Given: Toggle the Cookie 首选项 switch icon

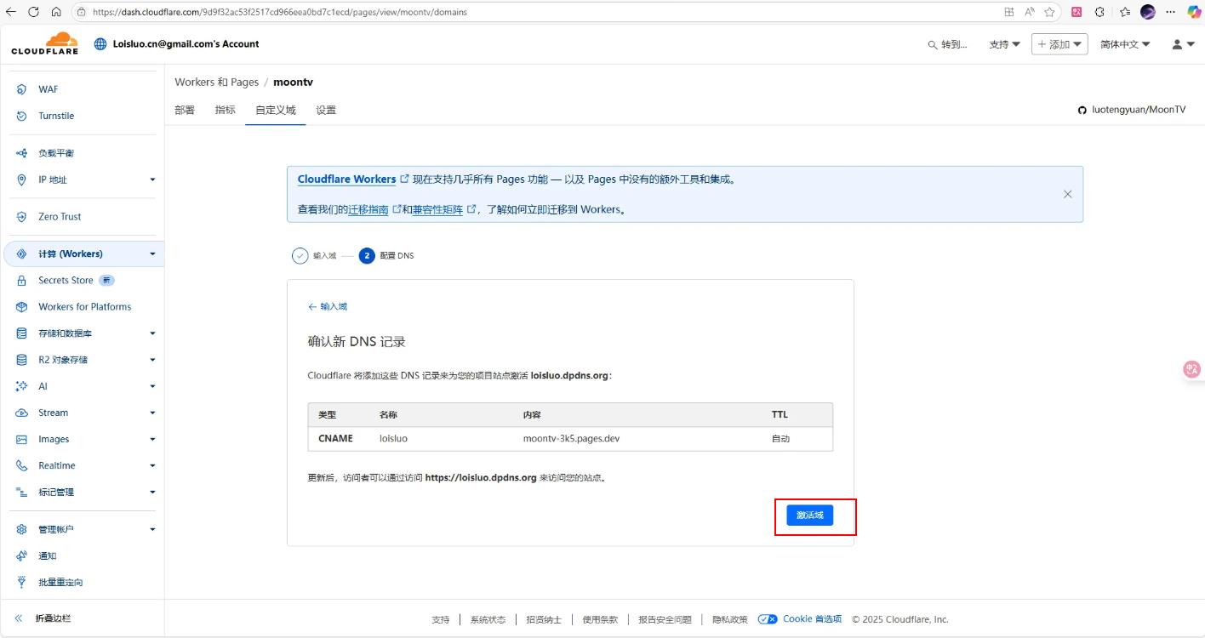Looking at the screenshot, I should [x=767, y=619].
